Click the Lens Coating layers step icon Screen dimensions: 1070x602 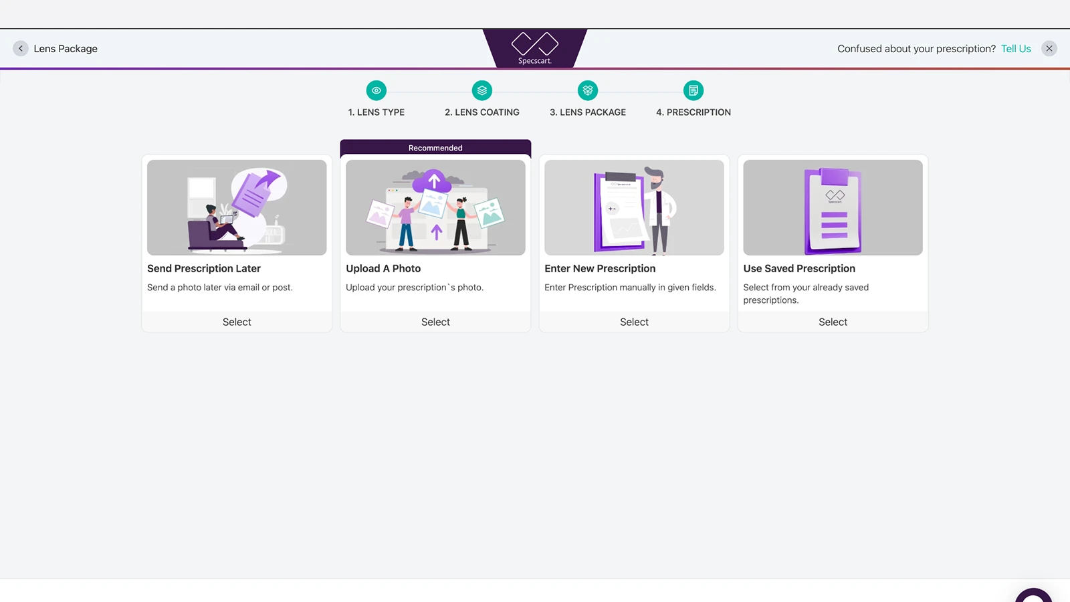[482, 90]
